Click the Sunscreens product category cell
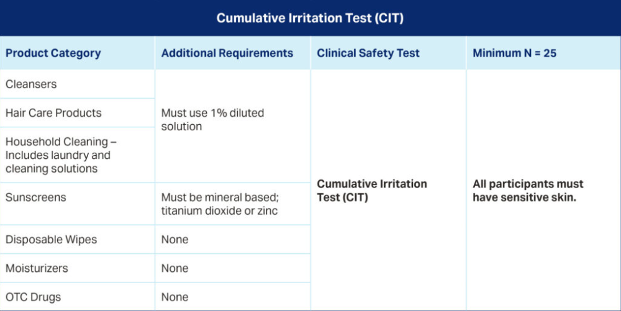This screenshot has width=621, height=311. pos(35,197)
